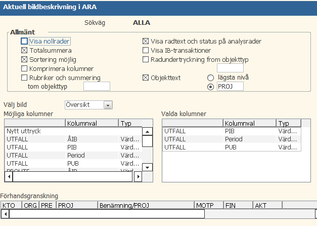Click the Möjliga kolumner scroll left arrow

click(9, 176)
